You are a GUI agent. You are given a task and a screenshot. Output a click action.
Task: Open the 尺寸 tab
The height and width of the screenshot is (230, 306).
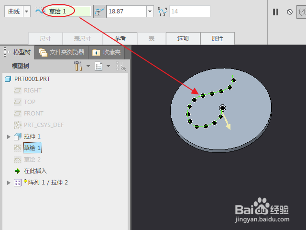(45, 38)
